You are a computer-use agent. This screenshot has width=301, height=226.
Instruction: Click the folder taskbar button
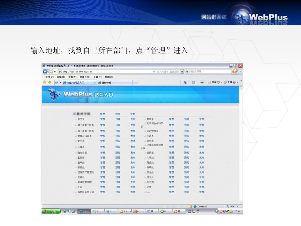(x=125, y=211)
